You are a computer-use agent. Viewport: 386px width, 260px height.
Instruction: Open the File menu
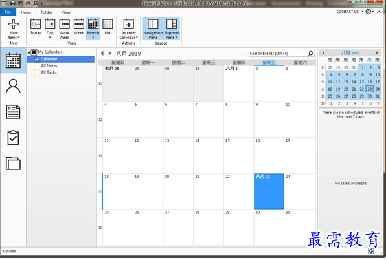click(x=8, y=12)
